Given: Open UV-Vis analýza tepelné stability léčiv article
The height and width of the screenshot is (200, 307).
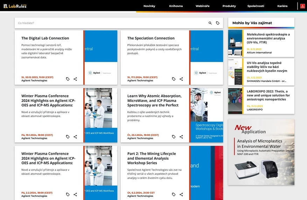Looking at the screenshot, I should point(267,67).
